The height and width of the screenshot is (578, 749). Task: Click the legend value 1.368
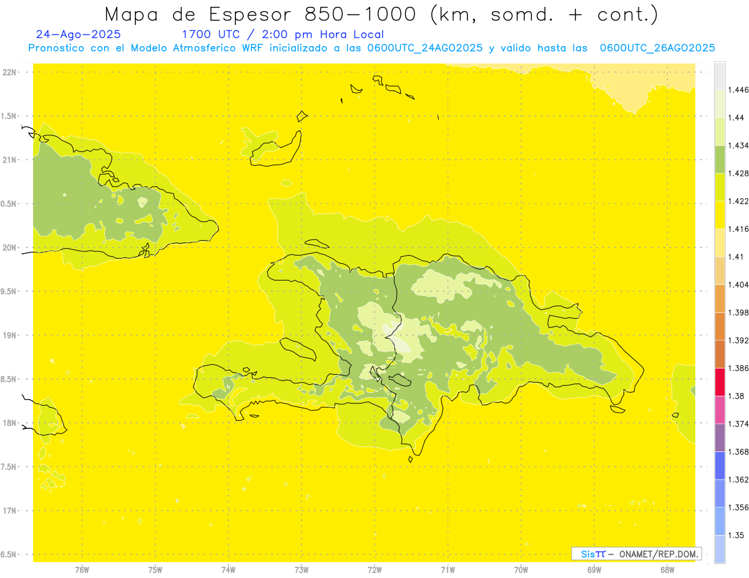point(738,451)
